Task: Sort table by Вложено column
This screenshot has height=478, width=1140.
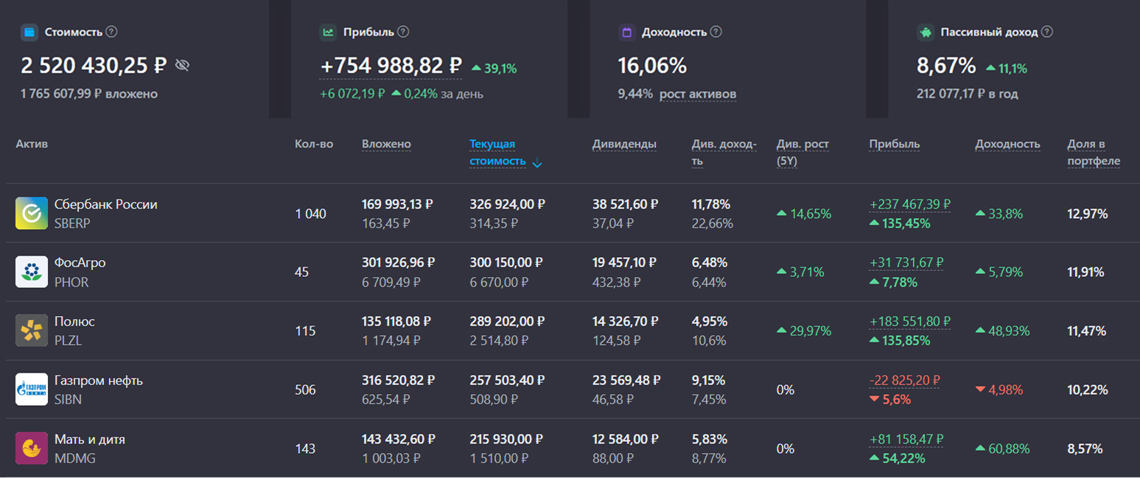Action: click(386, 144)
